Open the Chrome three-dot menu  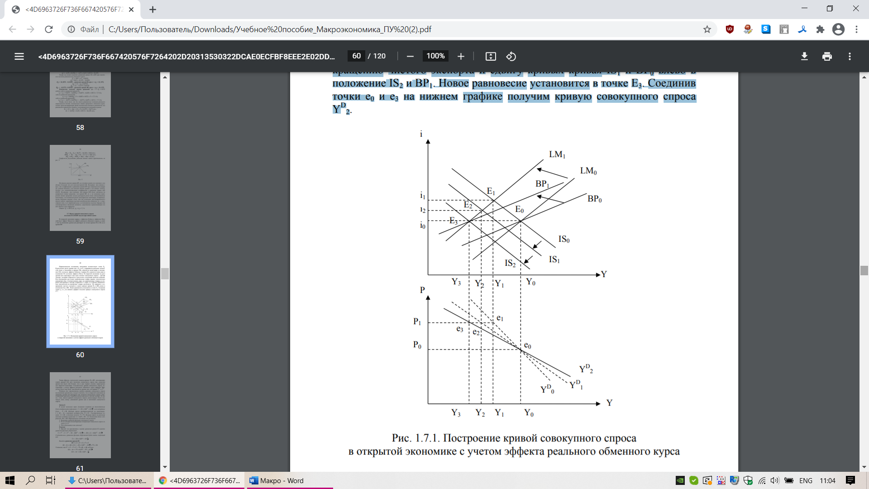click(856, 29)
